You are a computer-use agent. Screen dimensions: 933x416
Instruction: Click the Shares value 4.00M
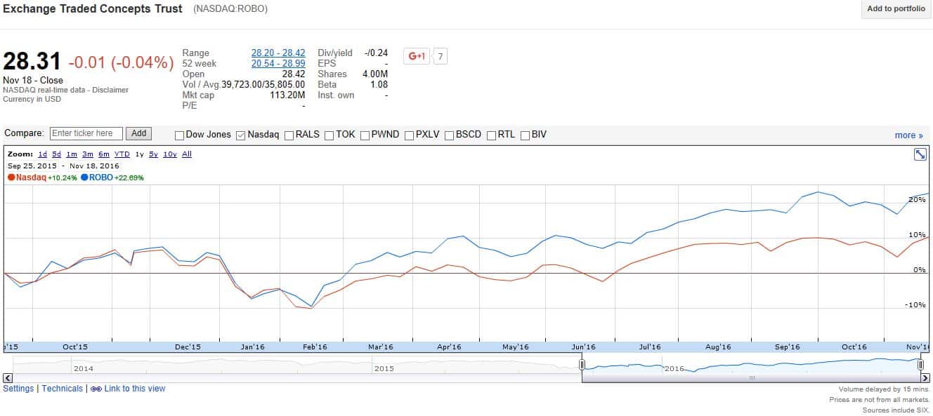[x=375, y=74]
